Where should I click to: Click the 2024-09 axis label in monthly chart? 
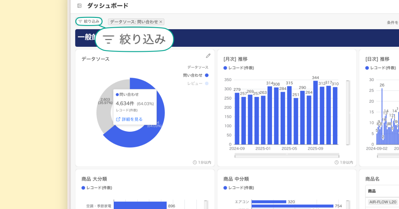click(x=237, y=149)
